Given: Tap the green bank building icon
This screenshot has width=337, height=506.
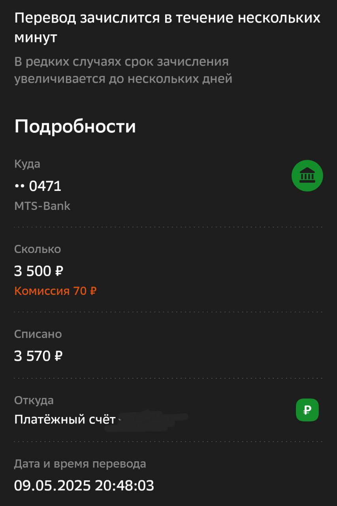Looking at the screenshot, I should tap(307, 176).
